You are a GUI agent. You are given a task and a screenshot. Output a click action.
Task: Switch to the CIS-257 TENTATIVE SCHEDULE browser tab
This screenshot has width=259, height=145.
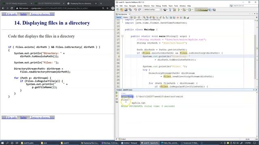click(49, 4)
